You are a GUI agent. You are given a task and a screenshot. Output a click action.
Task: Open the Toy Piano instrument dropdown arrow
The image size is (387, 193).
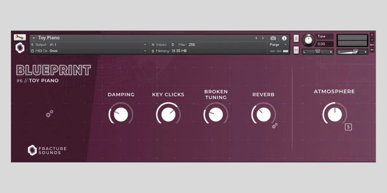(x=34, y=38)
